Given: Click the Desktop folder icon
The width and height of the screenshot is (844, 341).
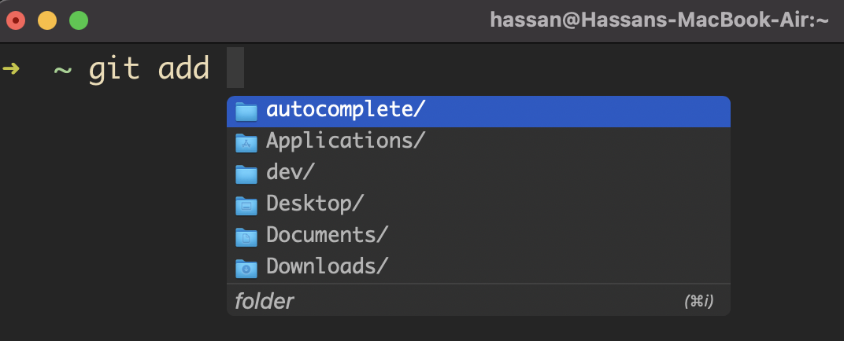Looking at the screenshot, I should (x=246, y=205).
